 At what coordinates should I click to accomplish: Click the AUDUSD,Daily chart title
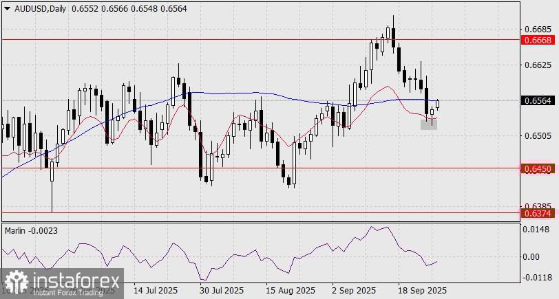click(41, 9)
